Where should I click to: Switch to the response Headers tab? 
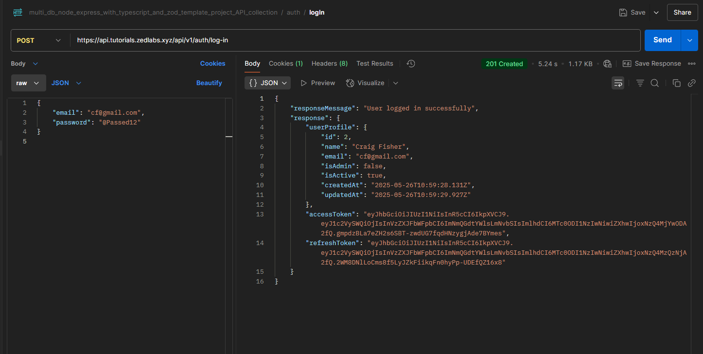[x=329, y=64]
